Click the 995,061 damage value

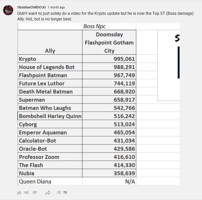pyautogui.click(x=124, y=59)
